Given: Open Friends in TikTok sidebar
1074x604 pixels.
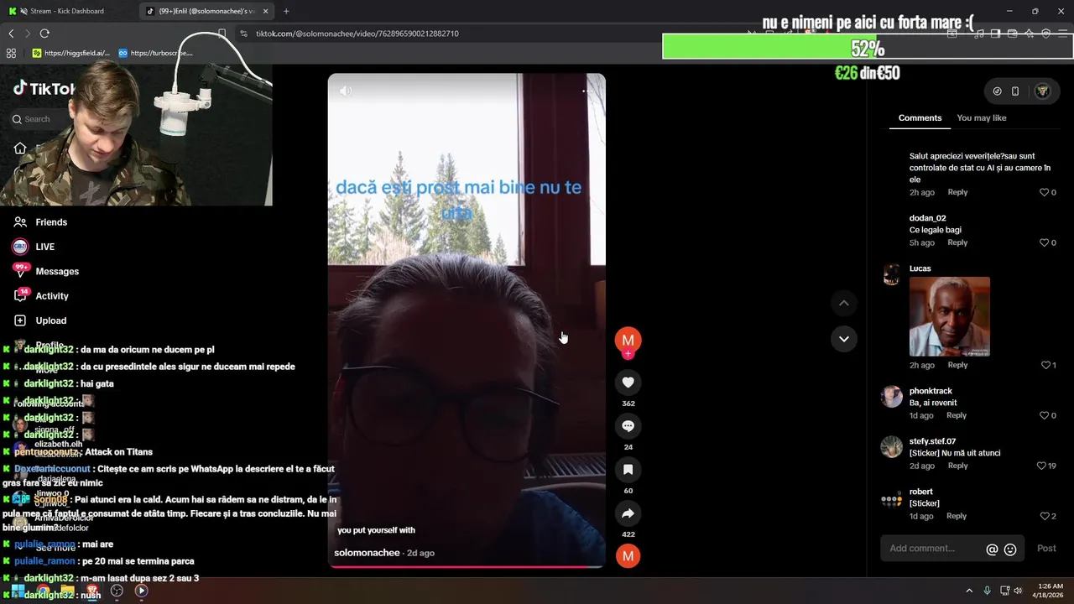Looking at the screenshot, I should [40, 222].
